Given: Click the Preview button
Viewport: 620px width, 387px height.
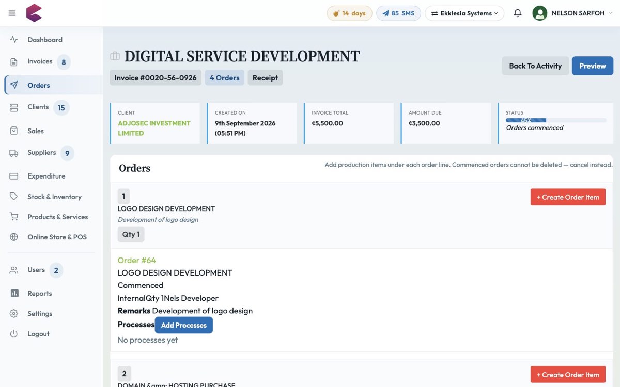Looking at the screenshot, I should (x=593, y=66).
